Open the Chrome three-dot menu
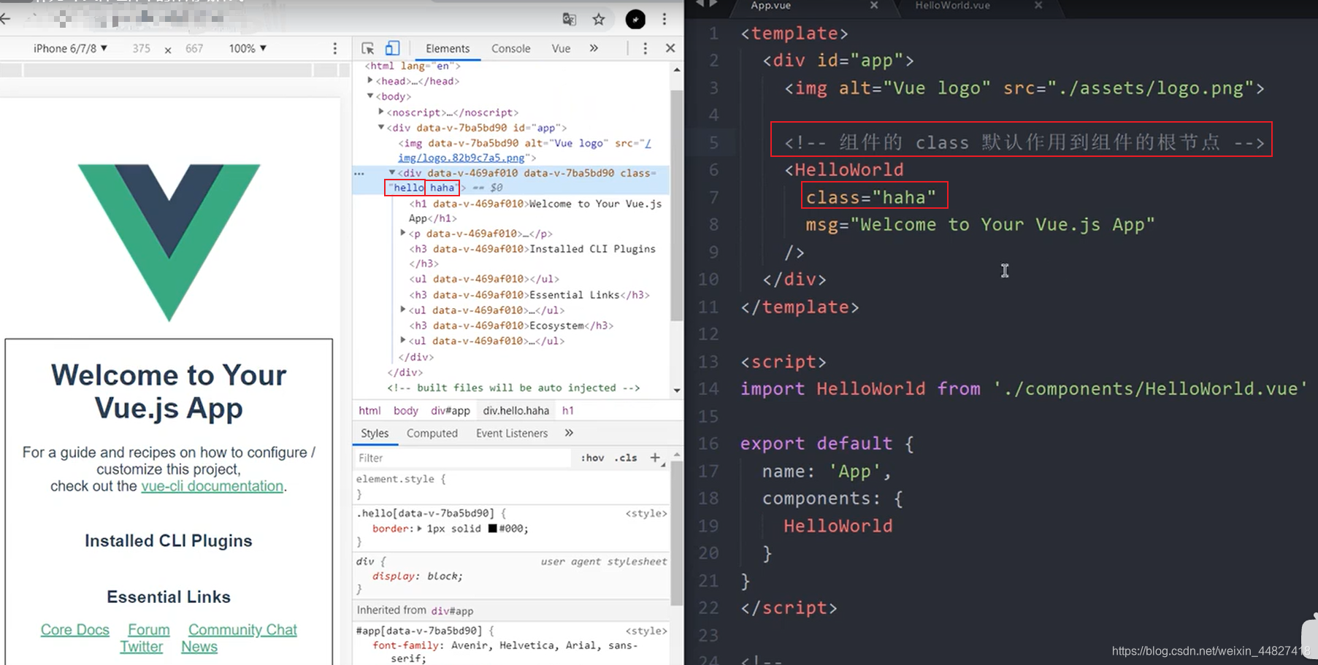The height and width of the screenshot is (665, 1318). [664, 19]
